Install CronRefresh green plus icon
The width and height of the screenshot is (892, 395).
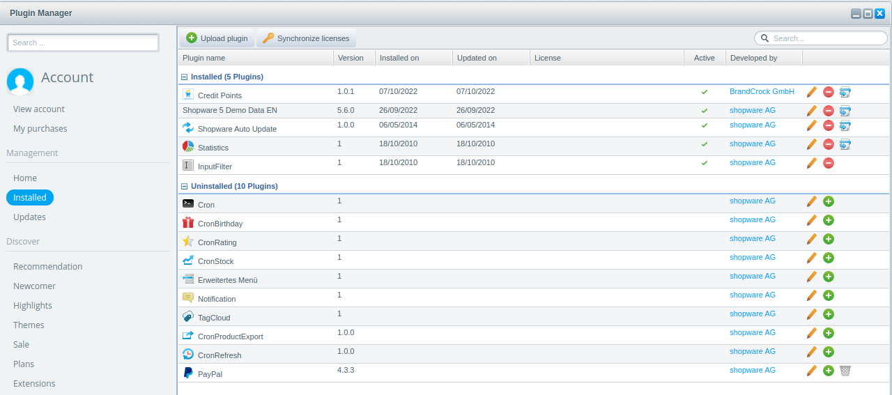pos(829,352)
